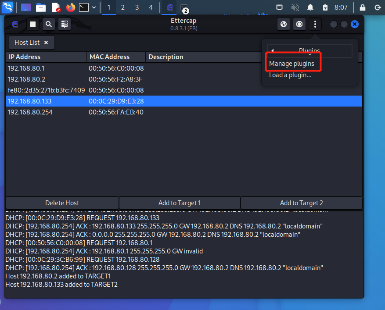This screenshot has height=310, width=385.
Task: Choose Manage plugins from the menu
Action: click(x=291, y=64)
